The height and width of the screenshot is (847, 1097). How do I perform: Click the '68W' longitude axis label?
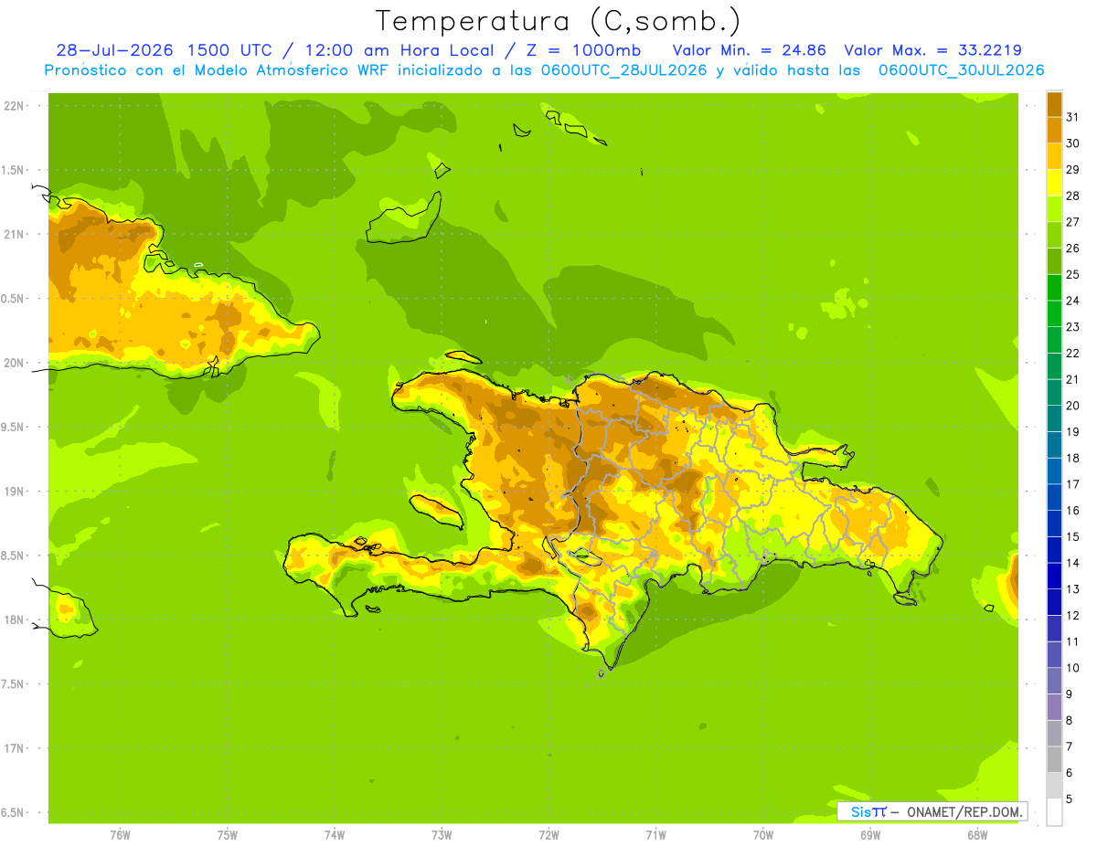[977, 835]
